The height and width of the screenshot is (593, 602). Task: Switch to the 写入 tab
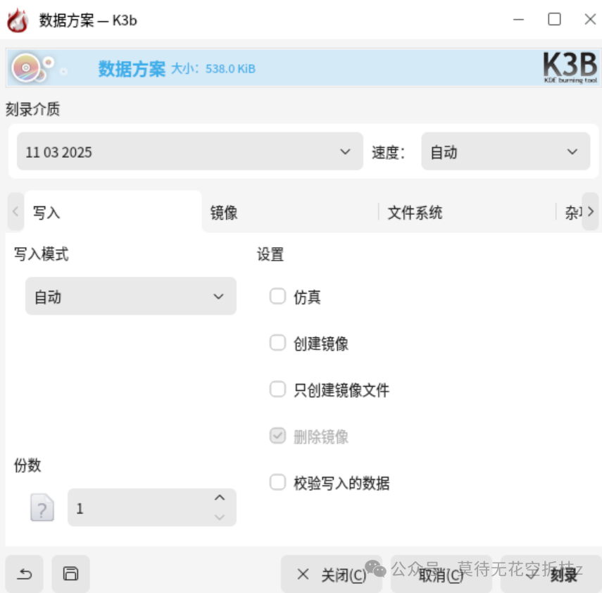(113, 212)
